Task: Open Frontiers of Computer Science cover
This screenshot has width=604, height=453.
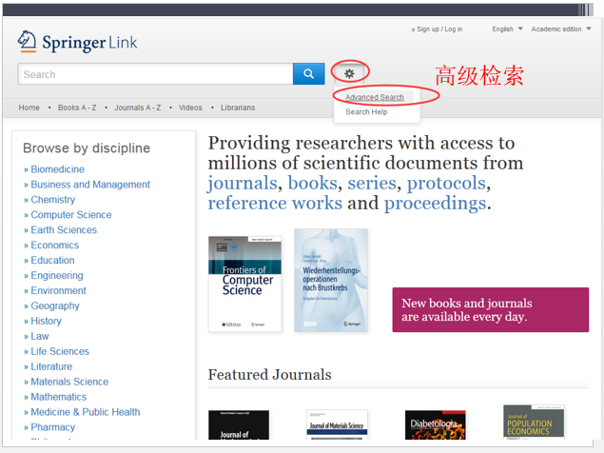Action: pyautogui.click(x=245, y=285)
